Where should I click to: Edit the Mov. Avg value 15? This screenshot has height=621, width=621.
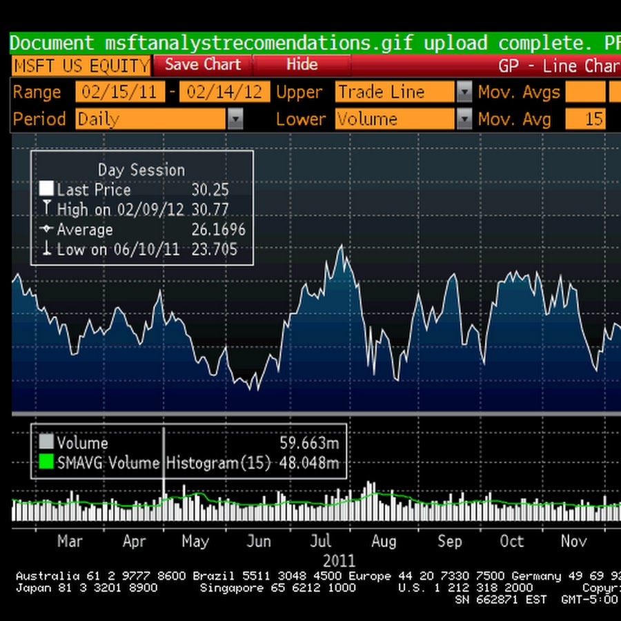pyautogui.click(x=585, y=119)
